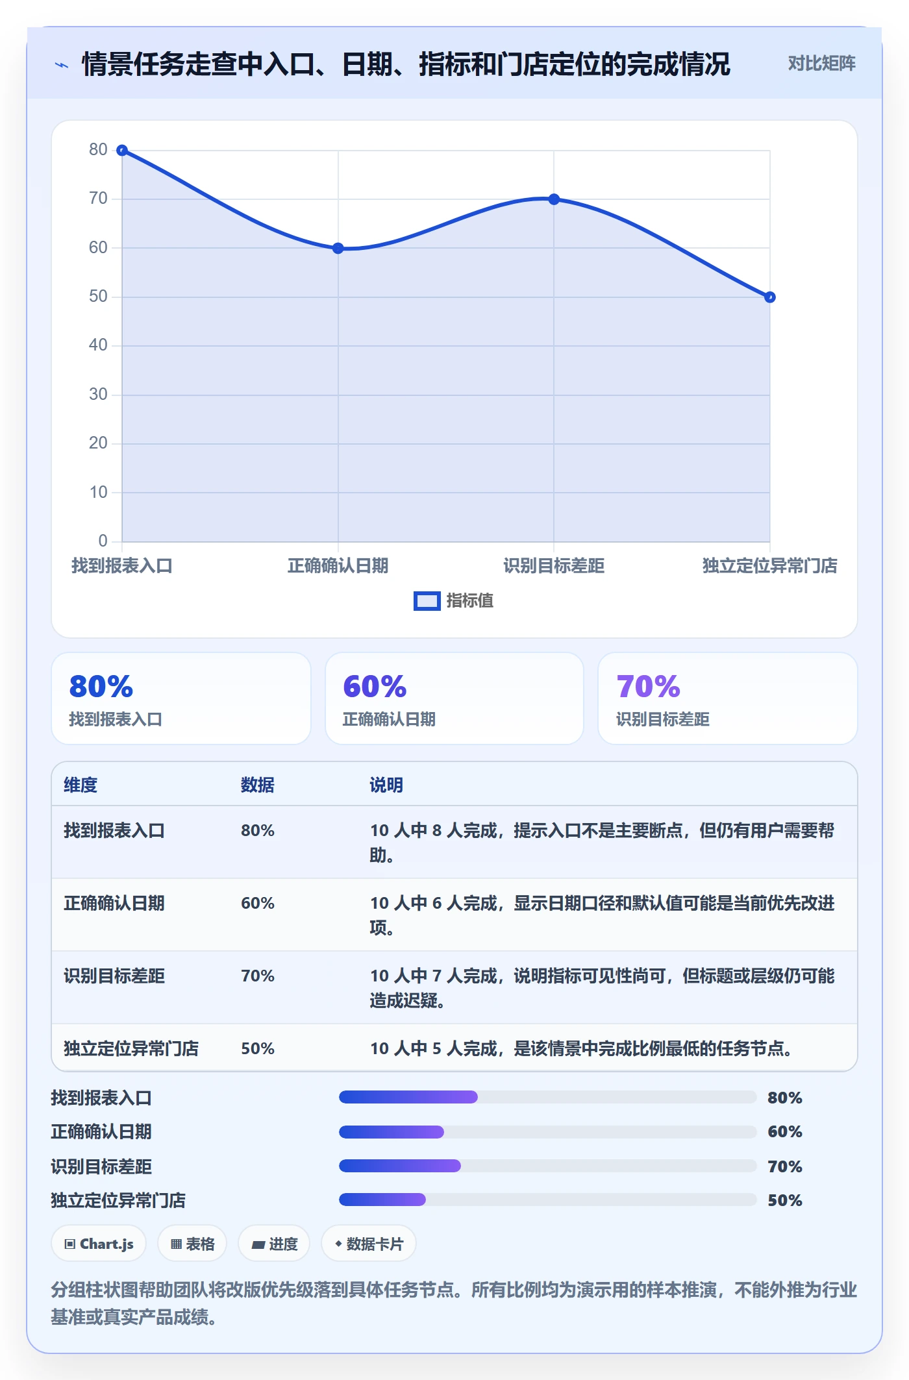Image resolution: width=909 pixels, height=1380 pixels.
Task: Click the square icon in Chart.js chip
Action: coord(70,1244)
